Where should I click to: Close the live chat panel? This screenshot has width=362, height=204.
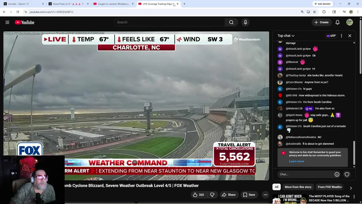point(350,36)
